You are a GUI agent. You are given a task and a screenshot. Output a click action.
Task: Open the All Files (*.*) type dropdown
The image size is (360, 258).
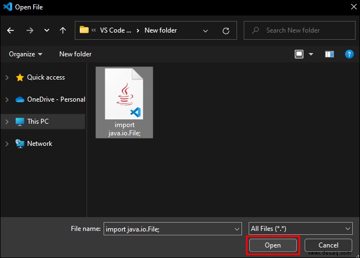pyautogui.click(x=301, y=229)
